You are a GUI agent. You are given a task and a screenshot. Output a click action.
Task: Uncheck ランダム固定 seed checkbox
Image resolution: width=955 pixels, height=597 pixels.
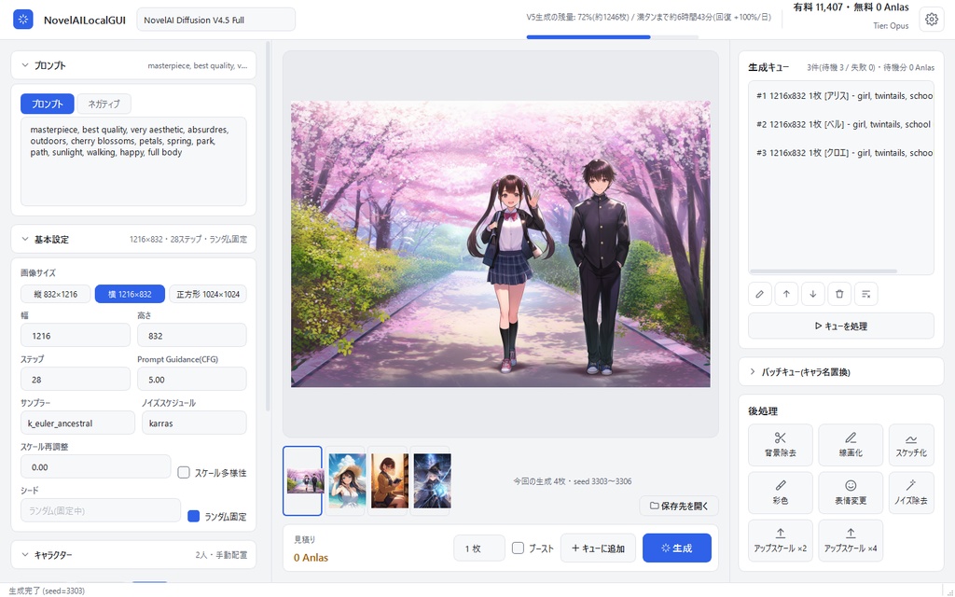coord(194,516)
